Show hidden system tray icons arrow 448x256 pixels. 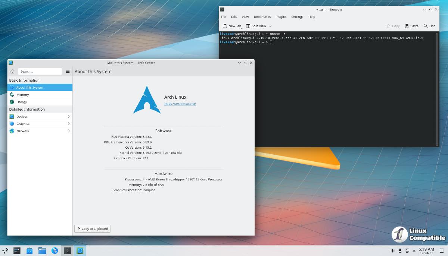pos(415,250)
